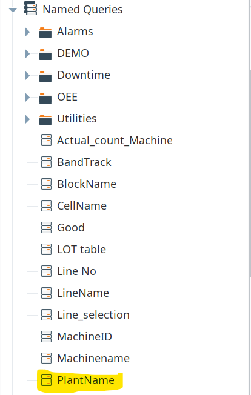
Task: Select the Machinename named query
Action: point(93,359)
